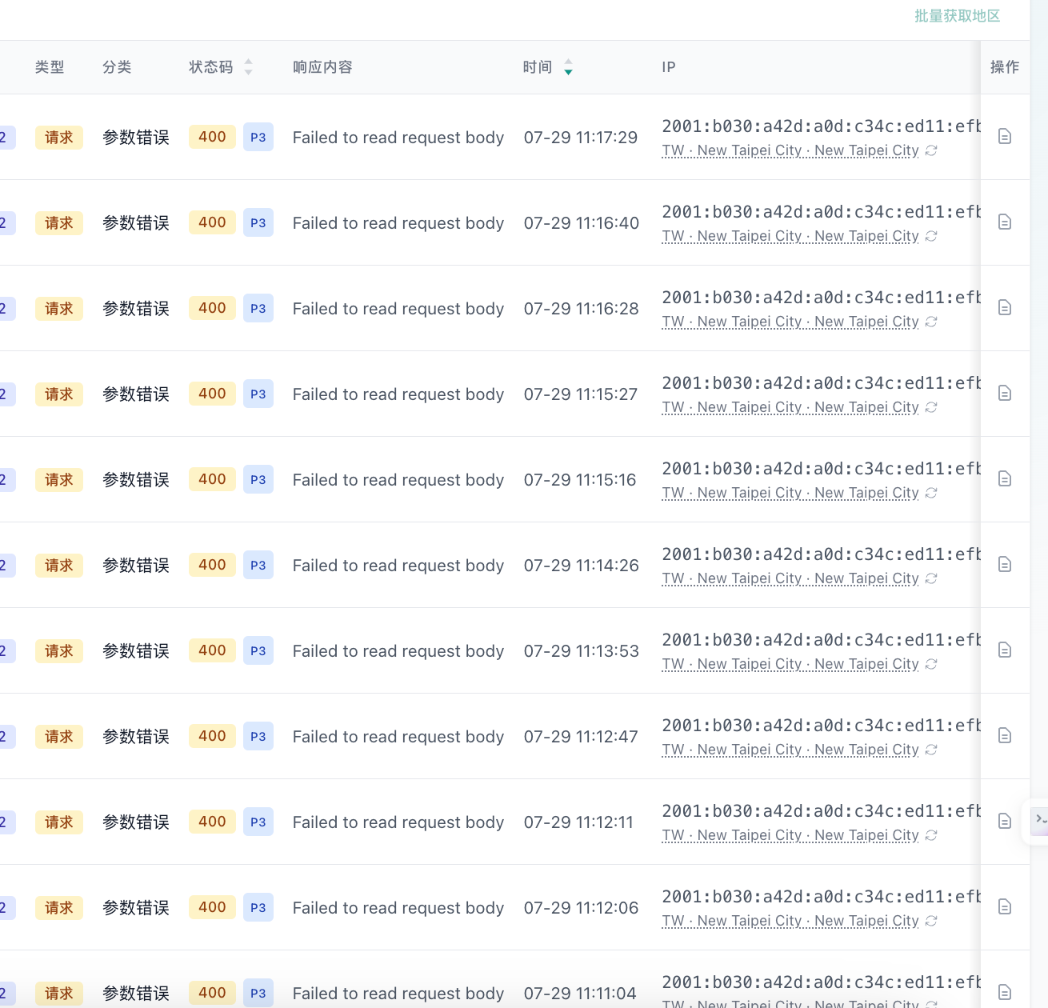Click 响应内容 column header
The height and width of the screenshot is (1008, 1048).
[x=322, y=67]
